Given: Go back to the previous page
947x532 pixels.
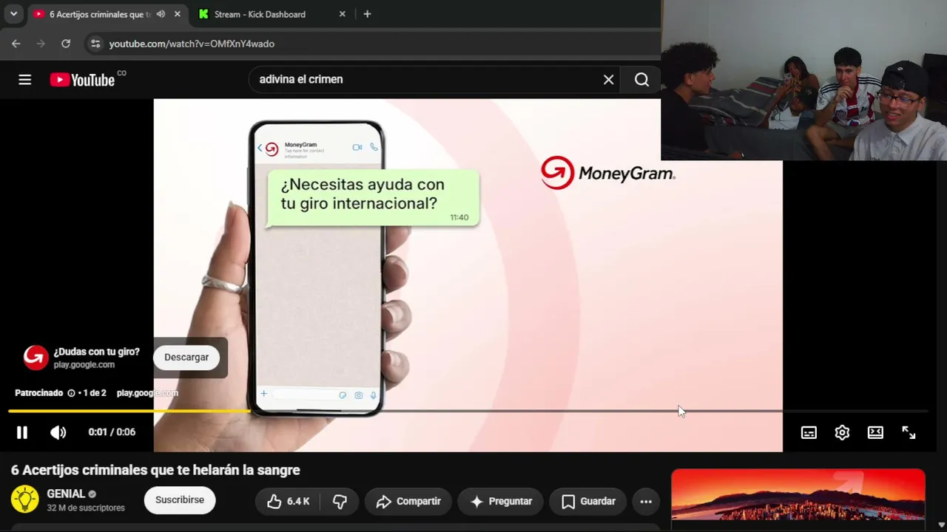Looking at the screenshot, I should click(16, 44).
